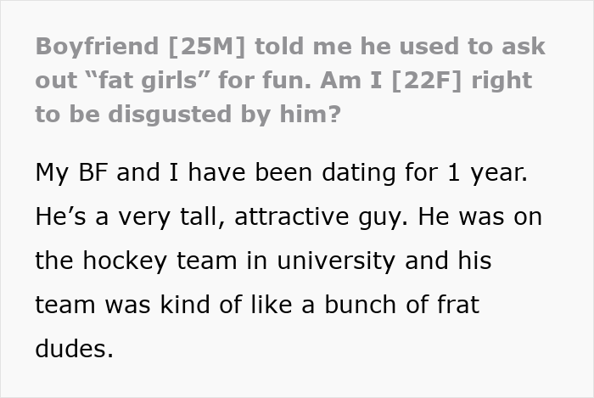
Task: Click the post title starting with "Boyfriend [25M]"
Action: (289, 47)
